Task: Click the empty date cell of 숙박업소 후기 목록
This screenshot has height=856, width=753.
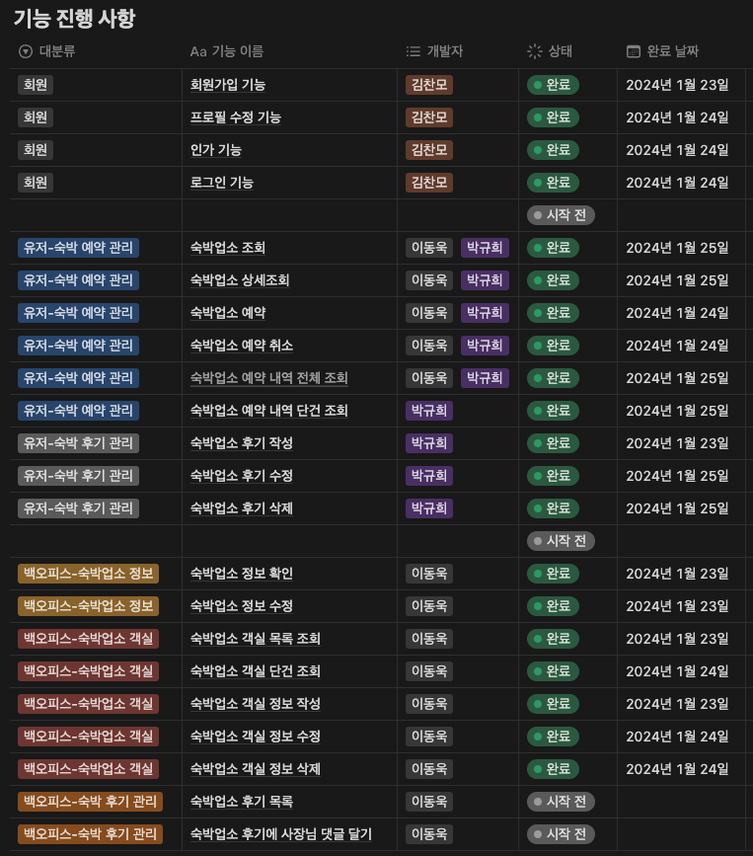Action: 682,802
